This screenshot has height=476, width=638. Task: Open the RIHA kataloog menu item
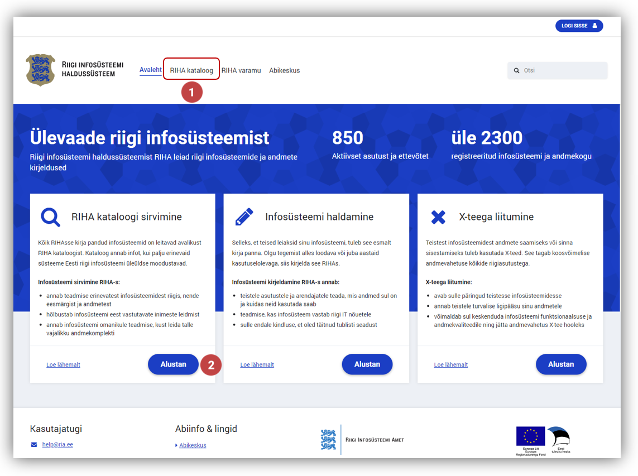click(x=191, y=70)
